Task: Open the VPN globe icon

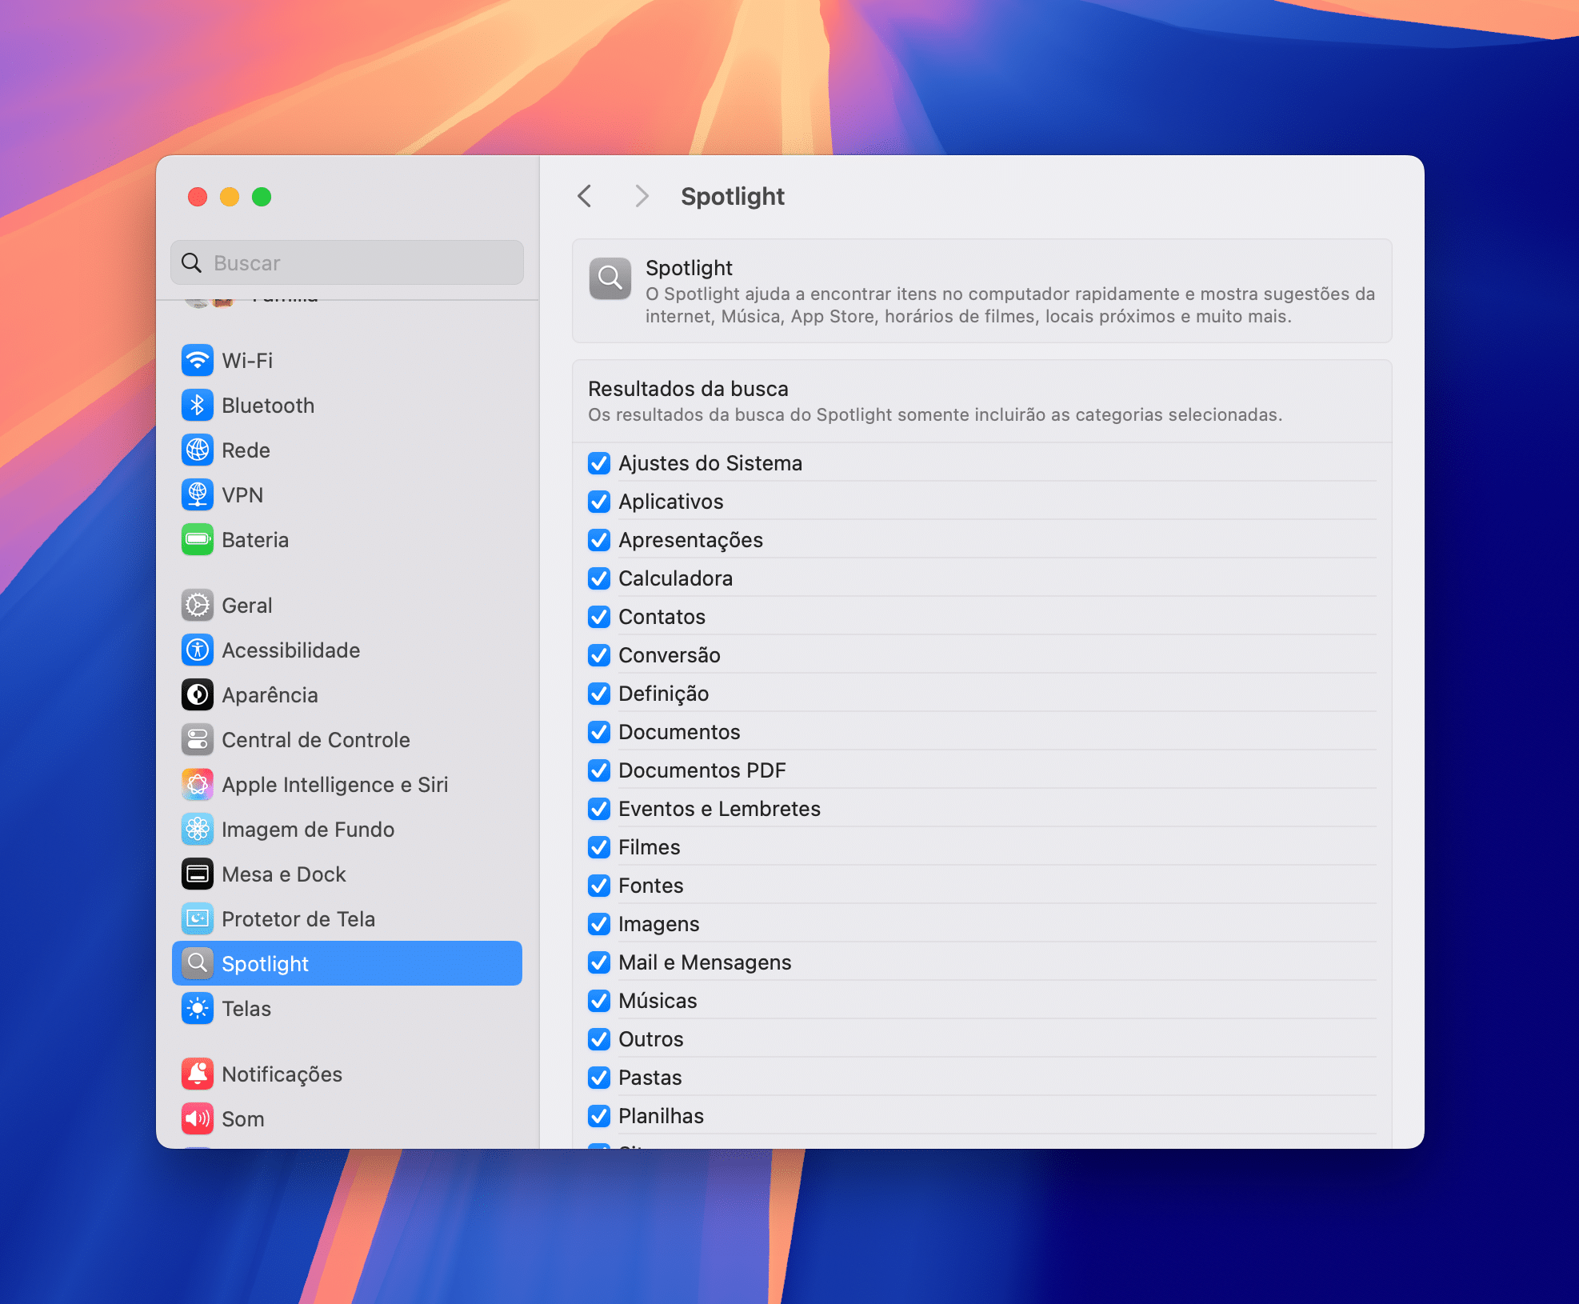Action: [198, 495]
